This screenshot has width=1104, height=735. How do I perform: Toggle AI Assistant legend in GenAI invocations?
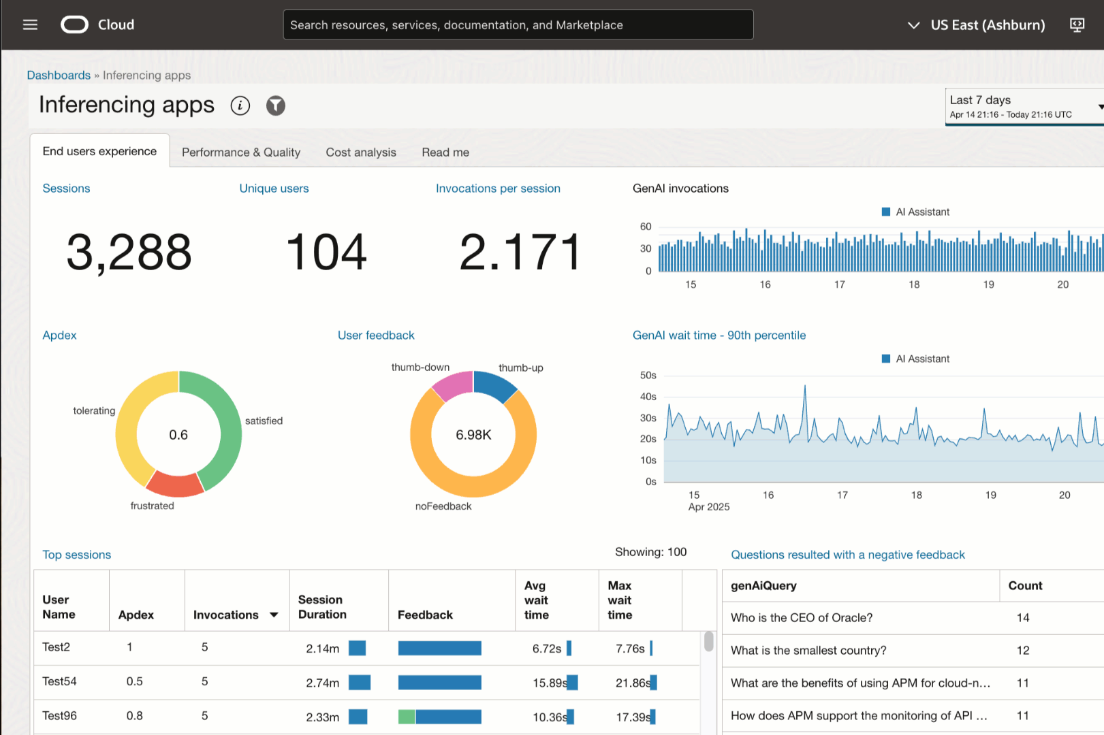[915, 212]
